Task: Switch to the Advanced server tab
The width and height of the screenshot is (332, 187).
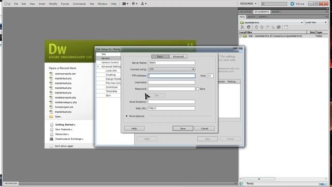Action: coord(178,57)
